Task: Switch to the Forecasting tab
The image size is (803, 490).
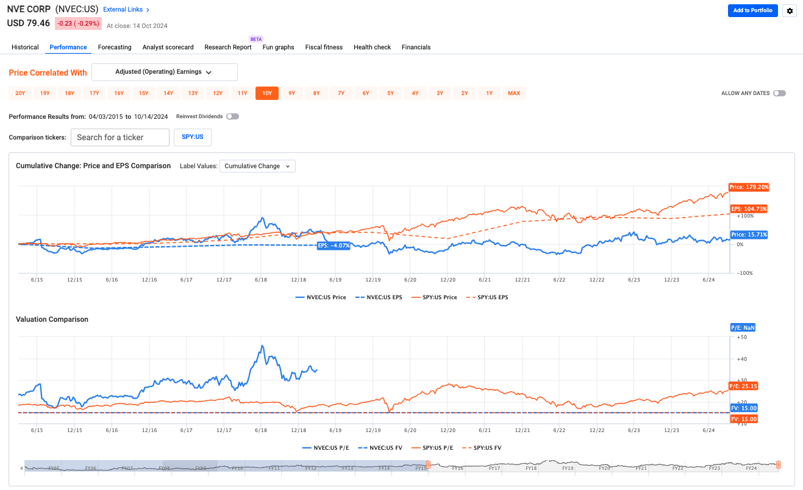Action: click(114, 47)
